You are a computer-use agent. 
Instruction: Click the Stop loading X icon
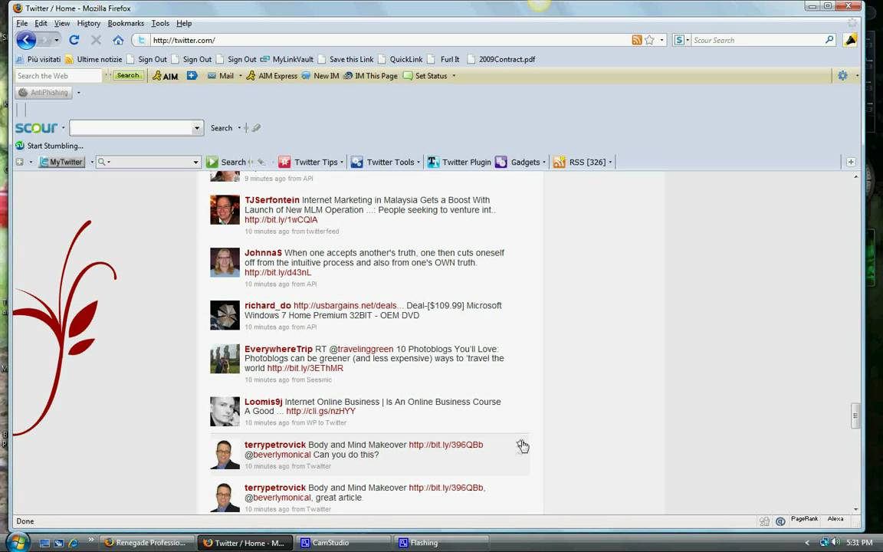click(96, 40)
